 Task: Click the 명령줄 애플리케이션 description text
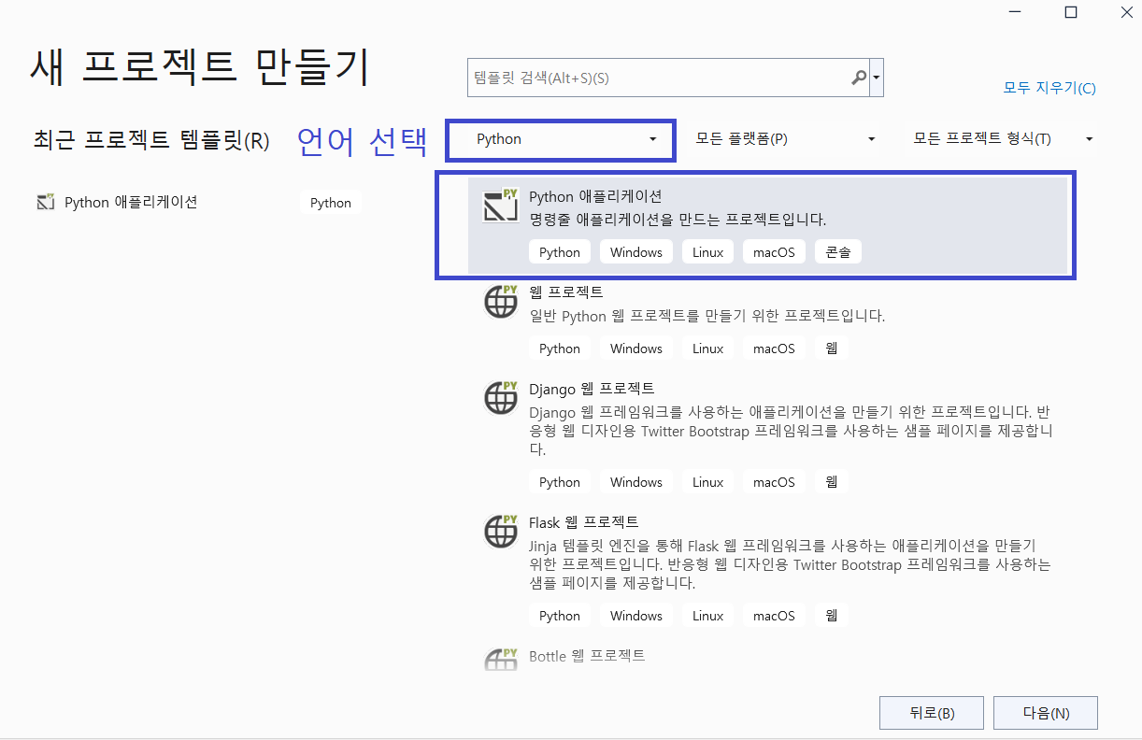[x=678, y=220]
